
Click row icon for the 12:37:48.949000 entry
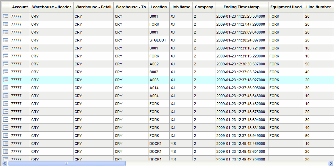tap(6, 136)
